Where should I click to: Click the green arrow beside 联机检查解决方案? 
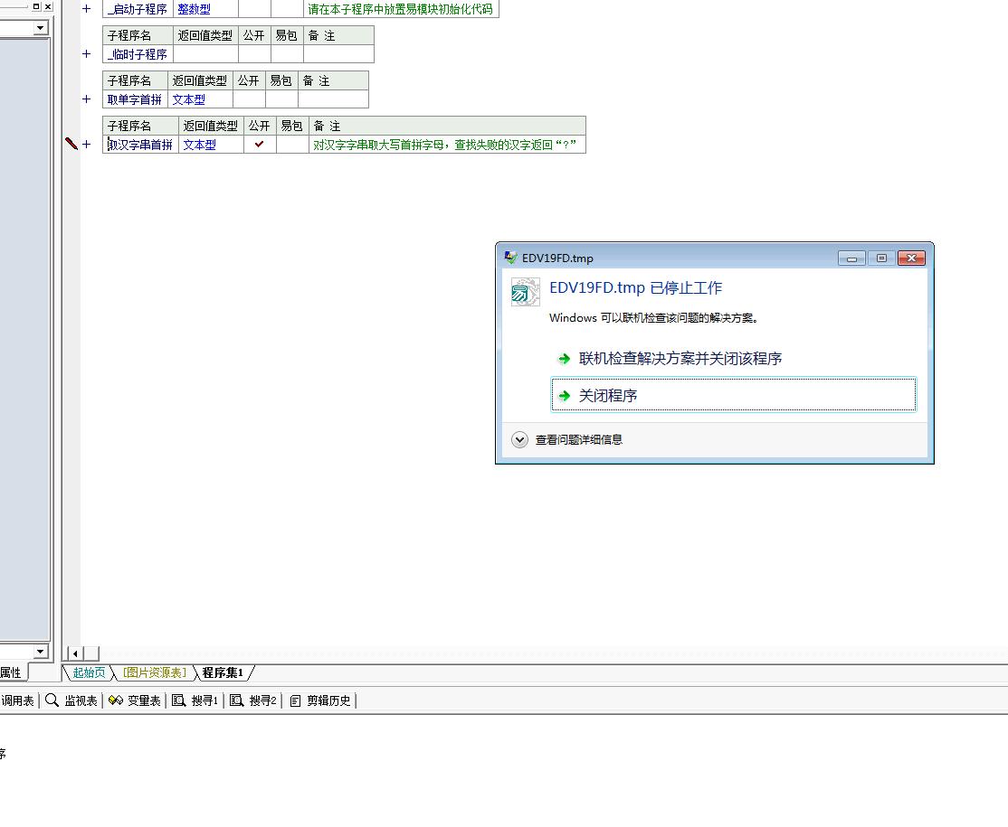pyautogui.click(x=565, y=359)
